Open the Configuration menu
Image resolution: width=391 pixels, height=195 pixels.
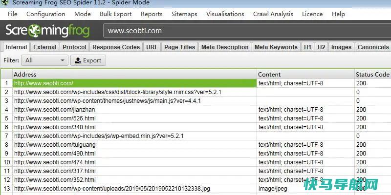coord(45,14)
